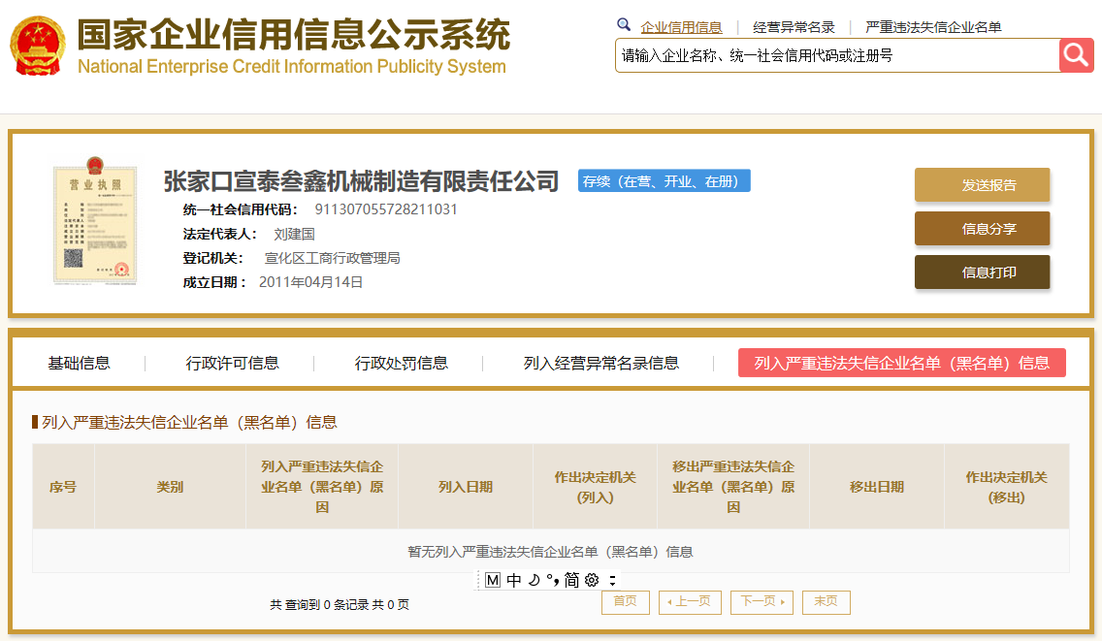
Task: Select the 企业信用信息 search category link
Action: tap(681, 27)
